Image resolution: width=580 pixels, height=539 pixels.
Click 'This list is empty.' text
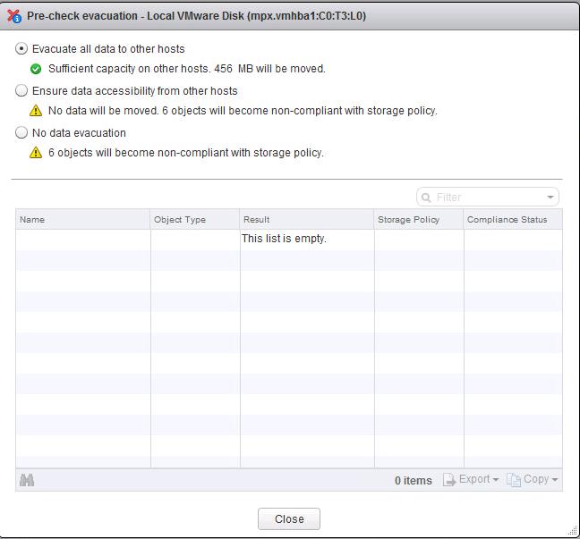pos(284,239)
